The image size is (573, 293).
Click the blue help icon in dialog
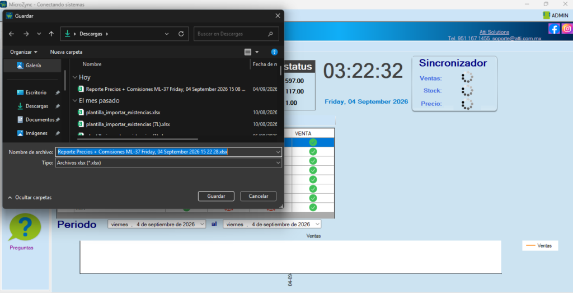(x=274, y=52)
